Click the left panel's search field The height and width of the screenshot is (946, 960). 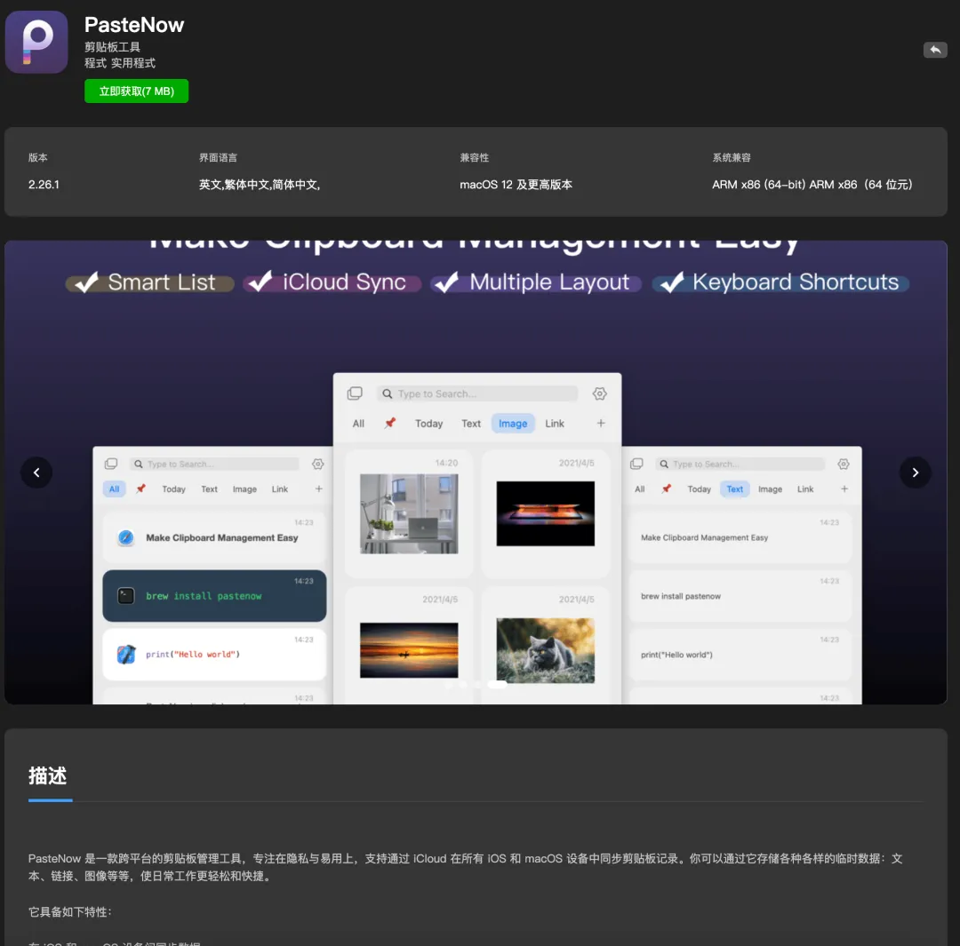click(213, 464)
